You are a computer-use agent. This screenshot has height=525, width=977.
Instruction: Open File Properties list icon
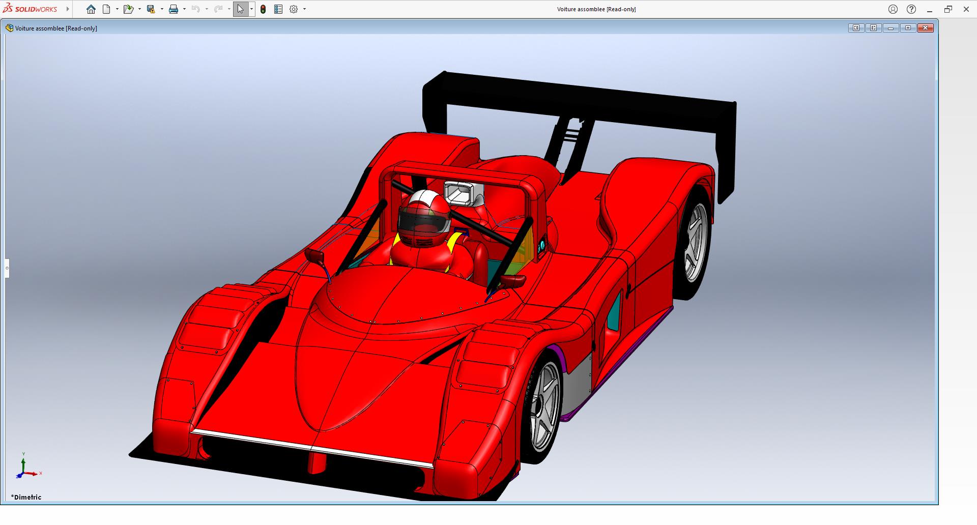point(278,9)
